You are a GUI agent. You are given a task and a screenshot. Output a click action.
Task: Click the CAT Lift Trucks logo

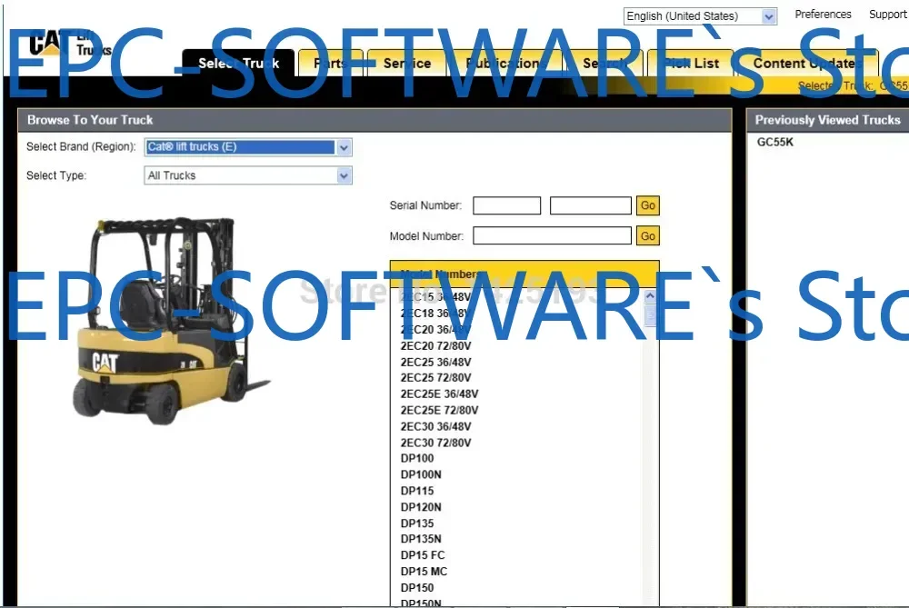coord(70,44)
